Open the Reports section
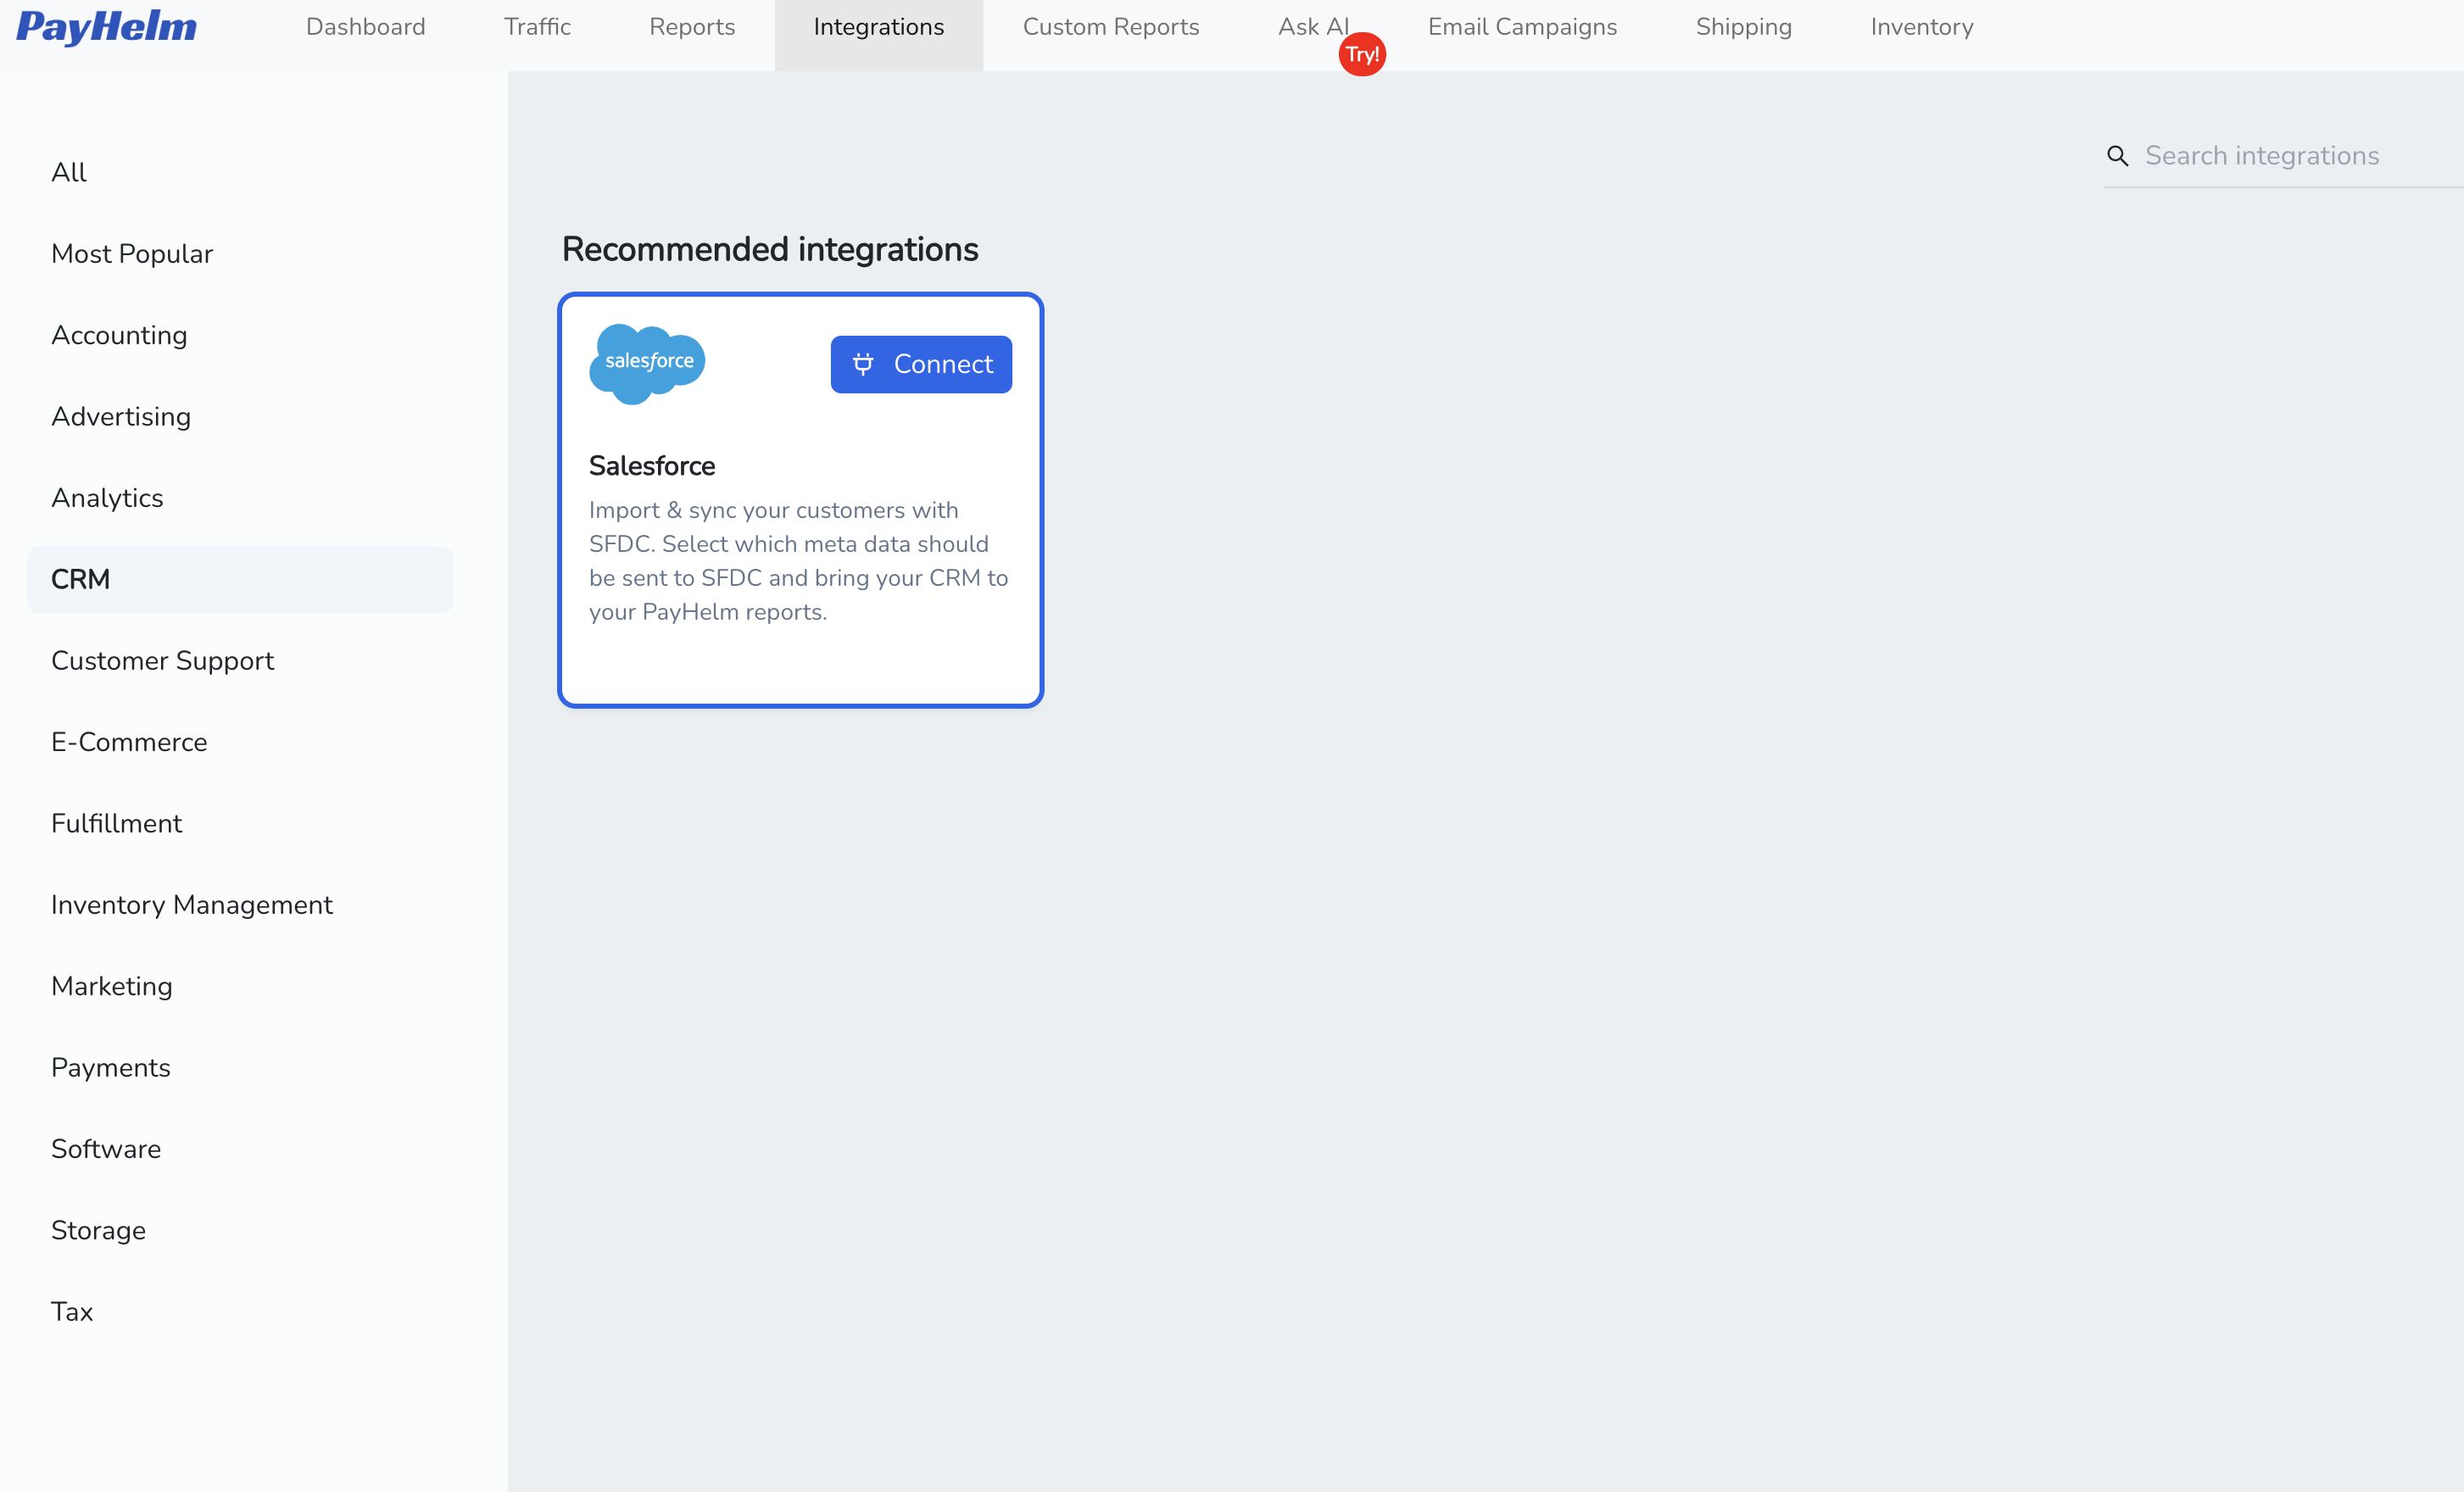The width and height of the screenshot is (2464, 1492). pyautogui.click(x=692, y=27)
